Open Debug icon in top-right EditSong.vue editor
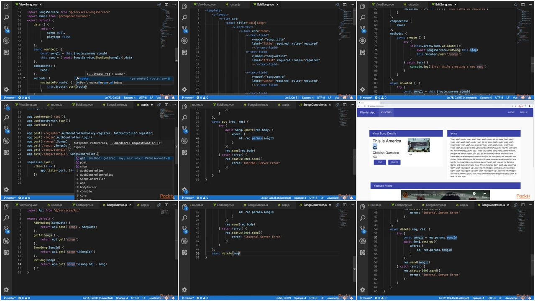This screenshot has width=535, height=301. pyautogui.click(x=363, y=40)
